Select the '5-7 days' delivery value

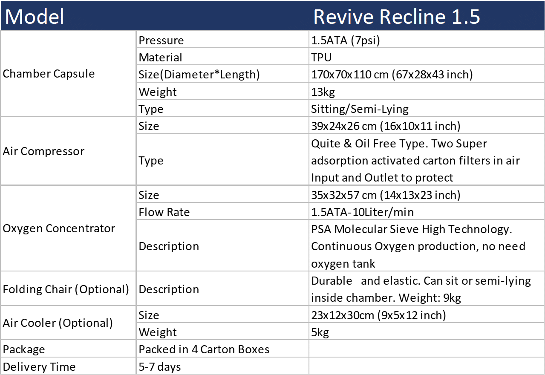pyautogui.click(x=160, y=367)
